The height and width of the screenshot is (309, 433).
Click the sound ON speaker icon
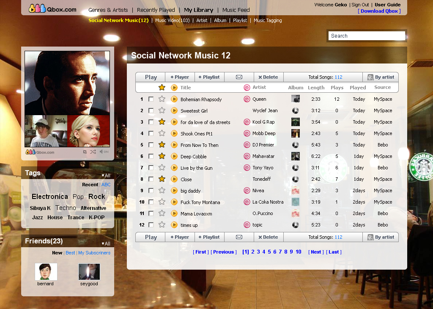104,152
